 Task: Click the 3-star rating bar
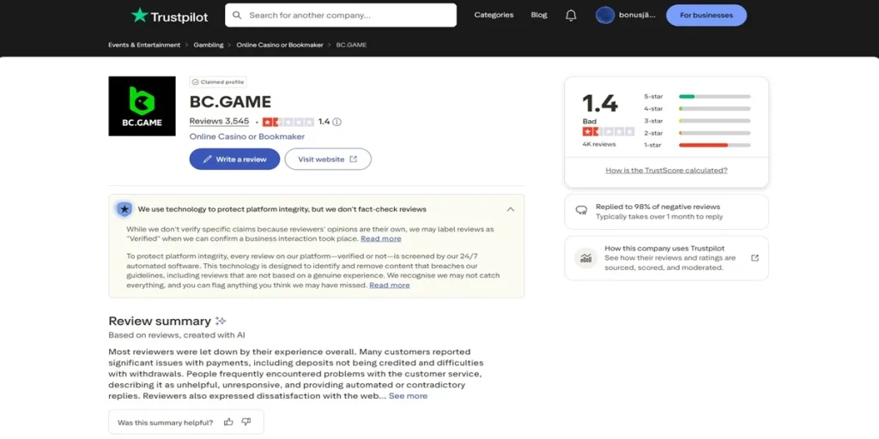pos(715,121)
